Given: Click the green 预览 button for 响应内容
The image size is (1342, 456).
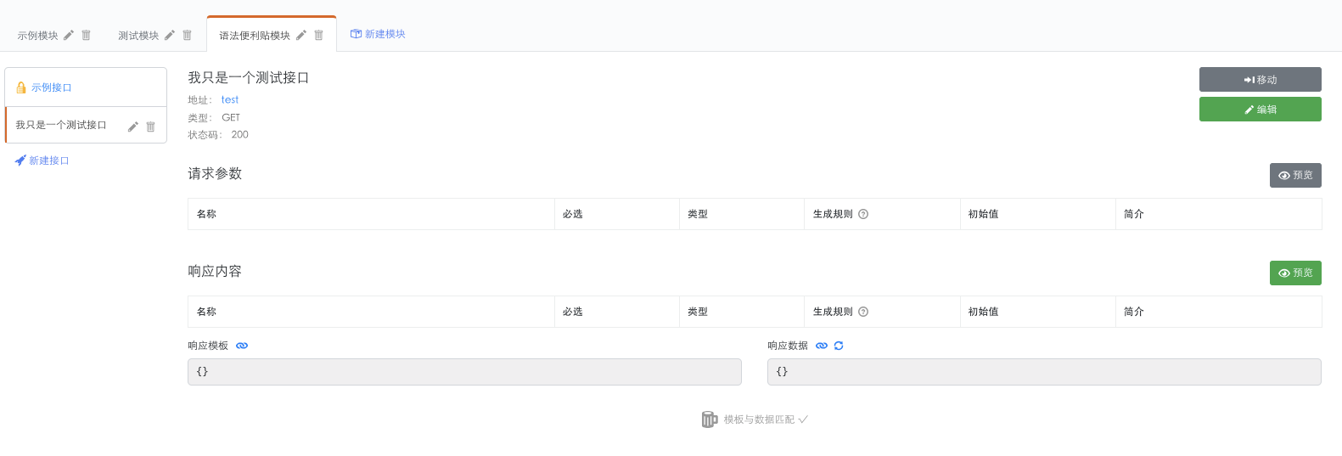Looking at the screenshot, I should pos(1295,273).
